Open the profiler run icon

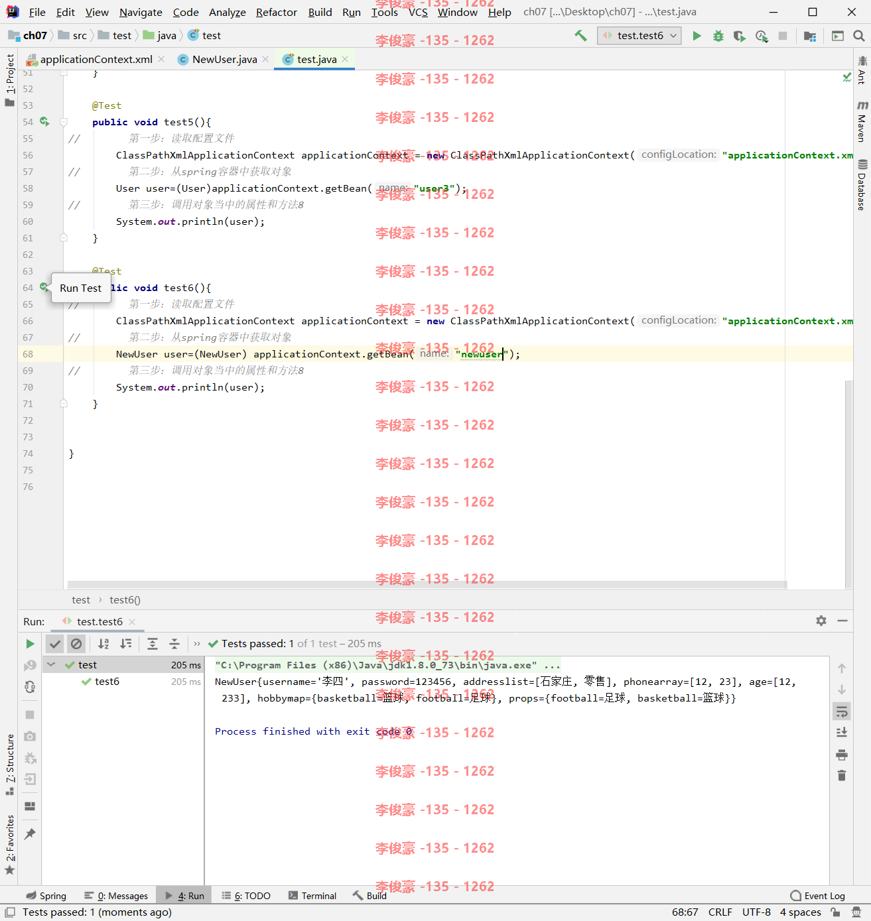[762, 36]
